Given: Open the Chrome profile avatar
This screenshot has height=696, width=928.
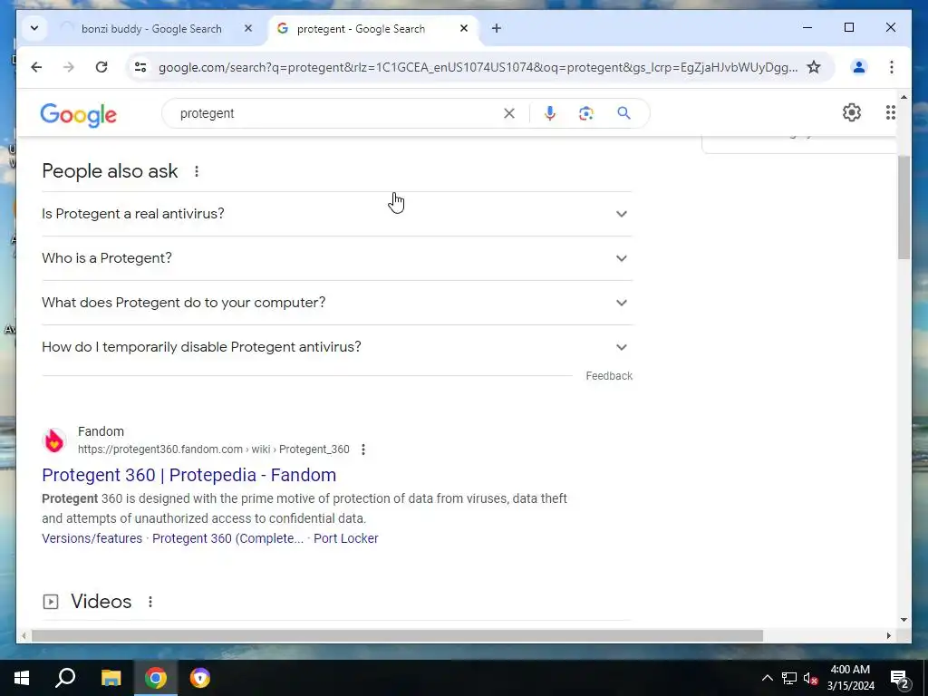Looking at the screenshot, I should click(859, 67).
